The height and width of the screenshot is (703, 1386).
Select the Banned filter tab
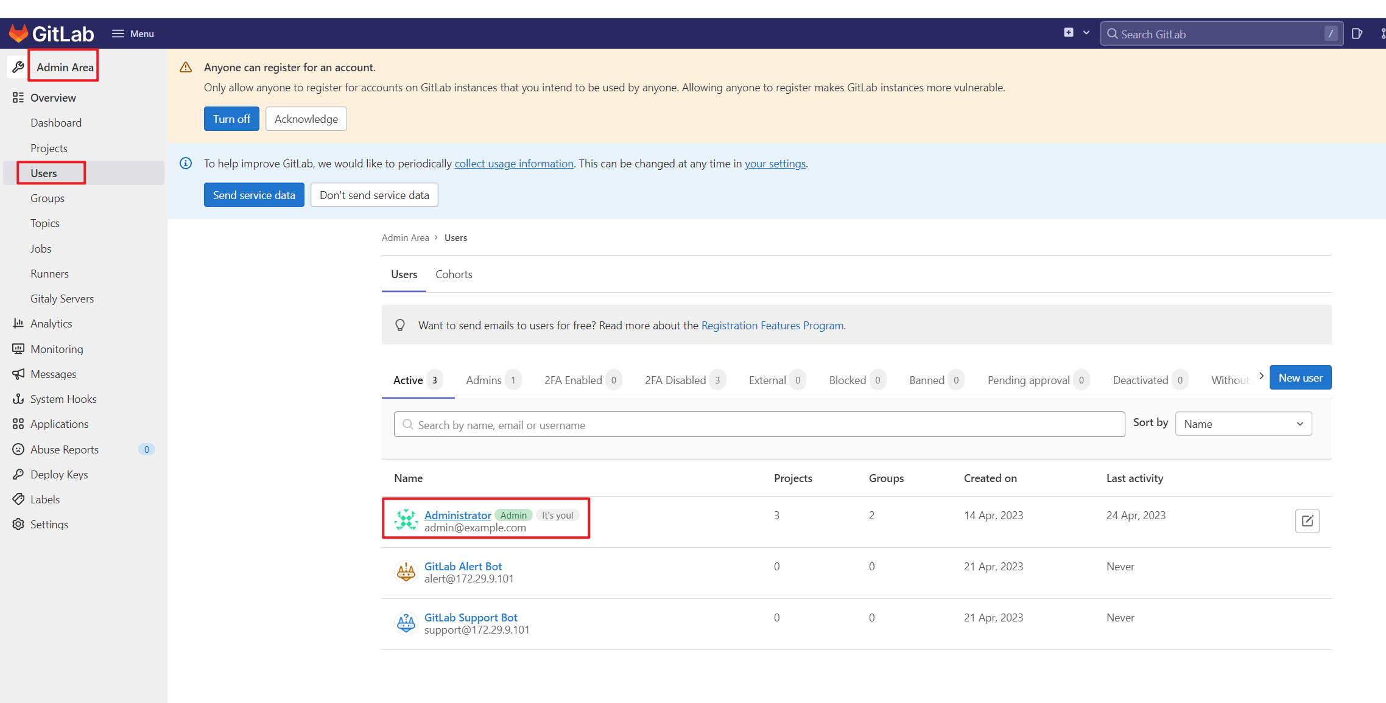[937, 380]
